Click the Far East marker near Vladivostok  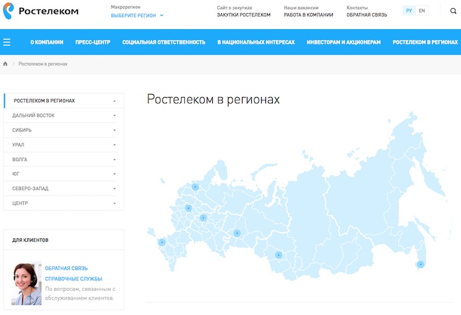(421, 264)
